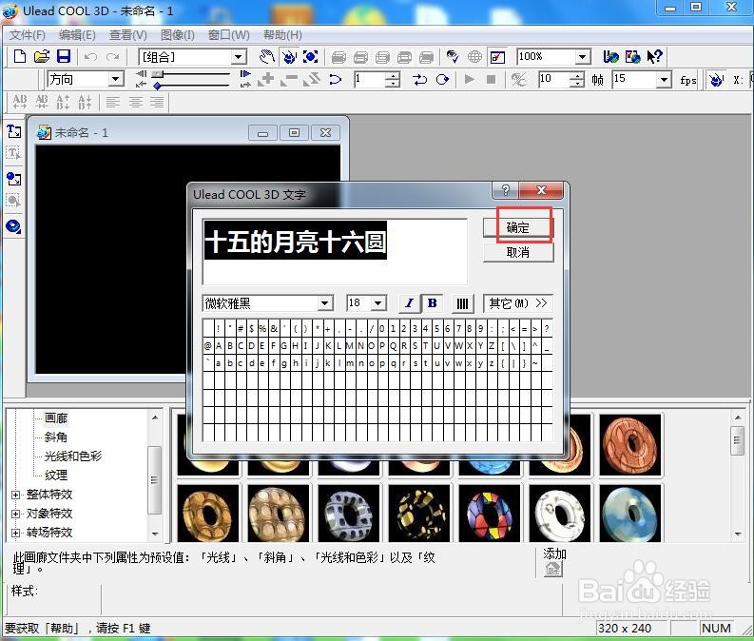Toggle vertical text bars button
The image size is (754, 641).
click(462, 303)
